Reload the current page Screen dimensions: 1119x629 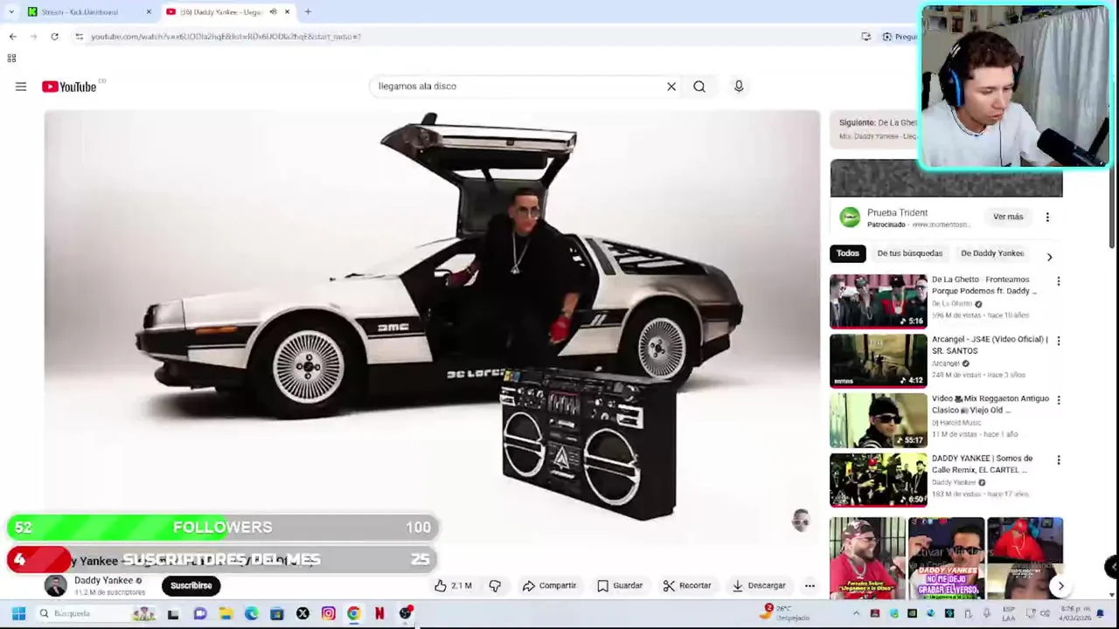pos(54,37)
